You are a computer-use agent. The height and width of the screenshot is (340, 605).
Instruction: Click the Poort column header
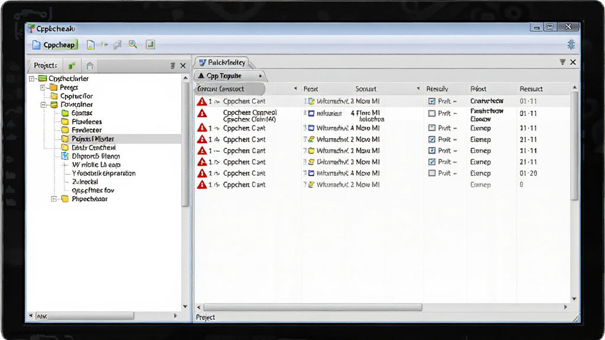(311, 89)
